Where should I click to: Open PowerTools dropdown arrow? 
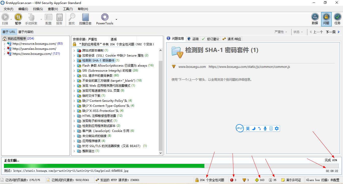coord(116,19)
